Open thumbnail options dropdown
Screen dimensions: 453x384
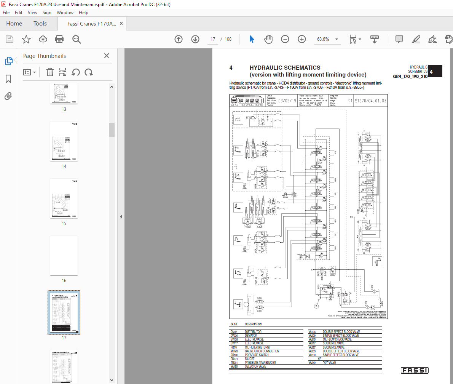click(29, 72)
